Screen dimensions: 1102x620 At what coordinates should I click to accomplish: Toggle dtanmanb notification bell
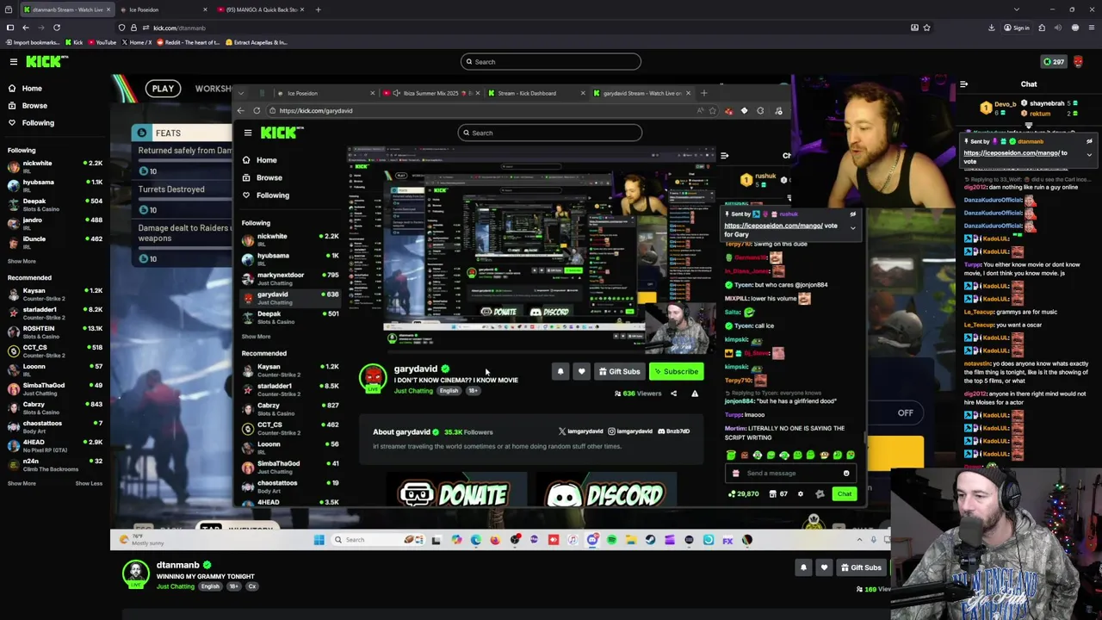point(803,567)
